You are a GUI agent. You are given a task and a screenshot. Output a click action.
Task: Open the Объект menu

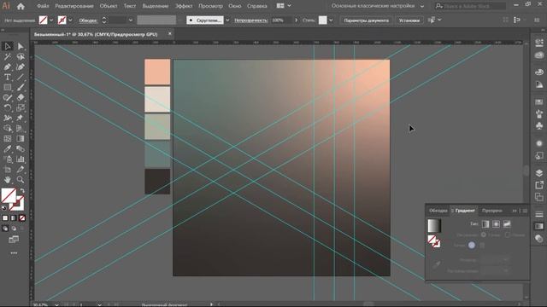(109, 6)
